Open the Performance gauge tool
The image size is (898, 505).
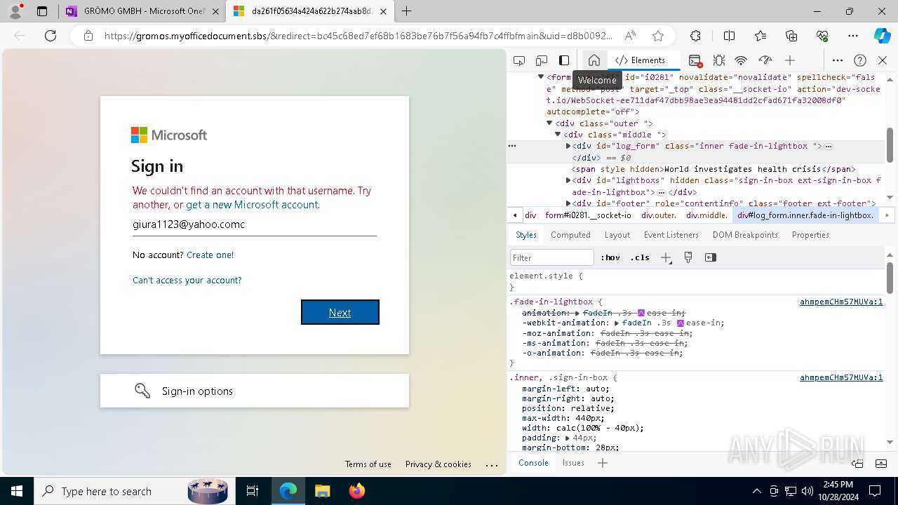pyautogui.click(x=765, y=60)
